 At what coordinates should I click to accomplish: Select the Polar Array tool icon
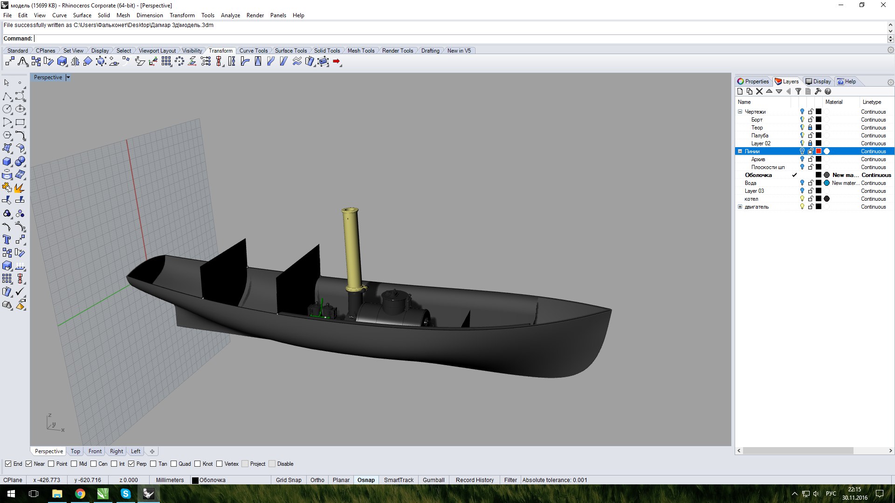pos(179,61)
